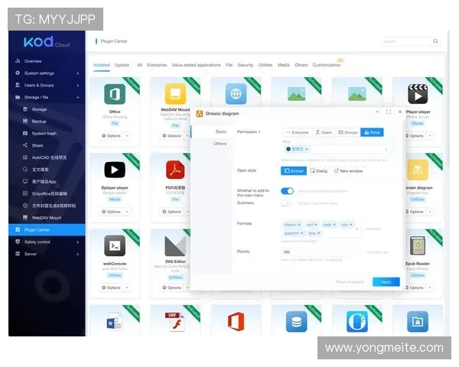Viewport: 459px width, 367px height.
Task: Switch to the Update tab
Action: point(122,66)
